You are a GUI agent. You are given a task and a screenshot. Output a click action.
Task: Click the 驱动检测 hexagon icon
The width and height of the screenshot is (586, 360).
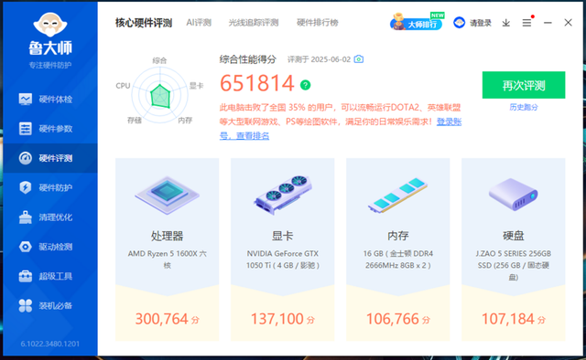[x=26, y=247]
